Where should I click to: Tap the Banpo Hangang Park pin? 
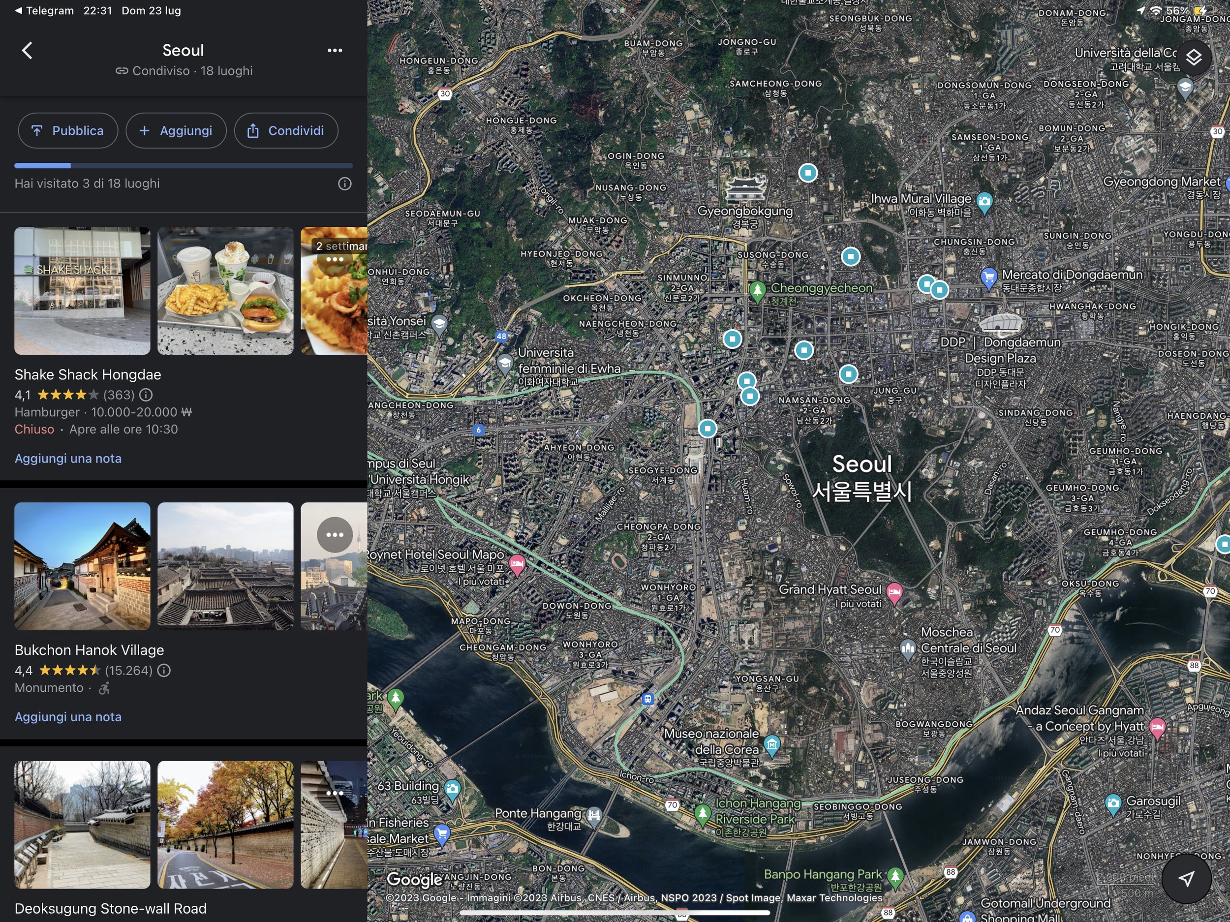(x=894, y=878)
